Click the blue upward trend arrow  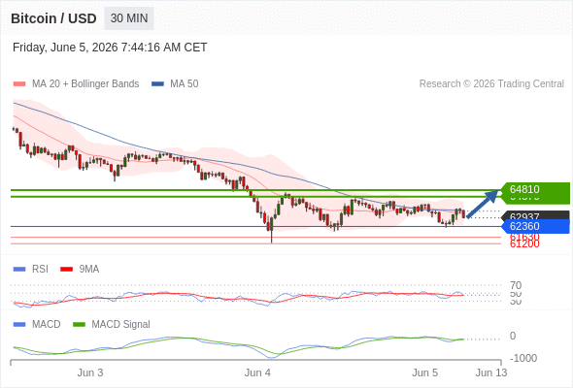coord(483,204)
